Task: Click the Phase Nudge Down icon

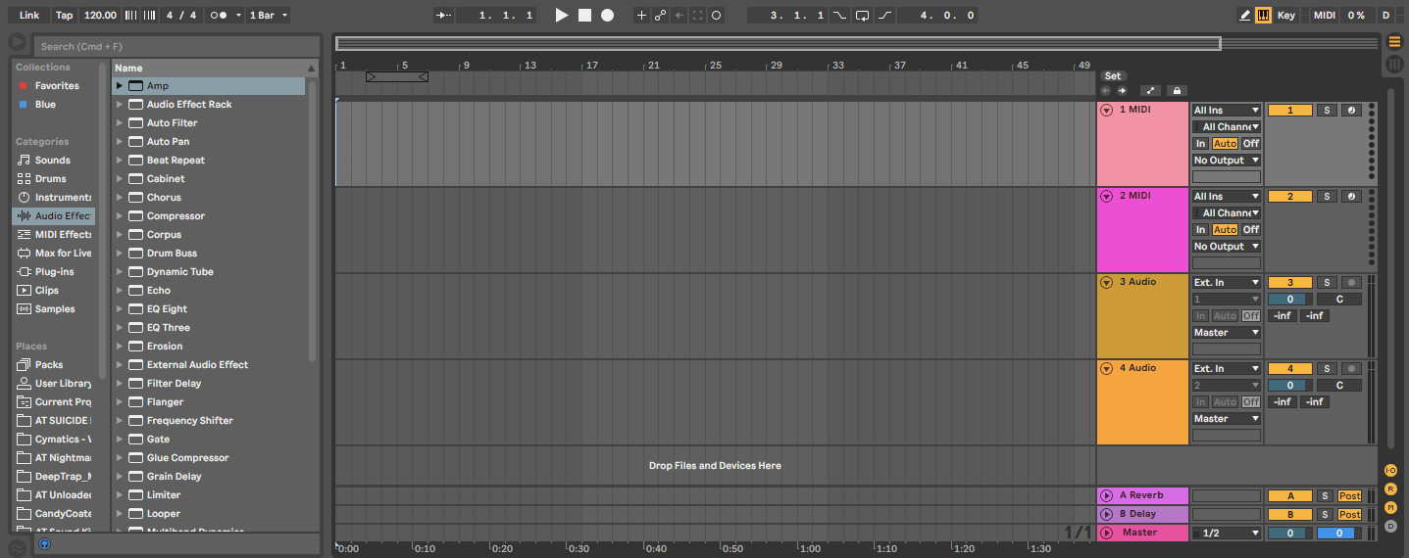Action: [x=132, y=15]
